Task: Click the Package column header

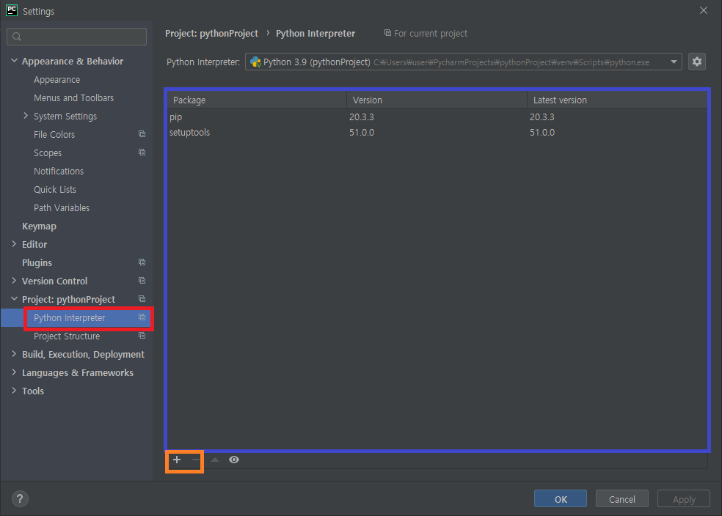Action: (257, 100)
